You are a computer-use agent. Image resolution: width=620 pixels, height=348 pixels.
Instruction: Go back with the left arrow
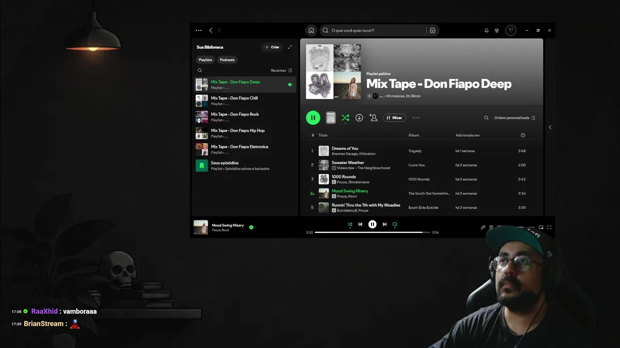click(x=211, y=30)
